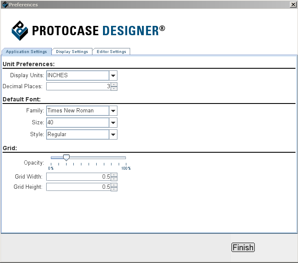
Task: Click the Grid Height input field
Action: pos(78,187)
